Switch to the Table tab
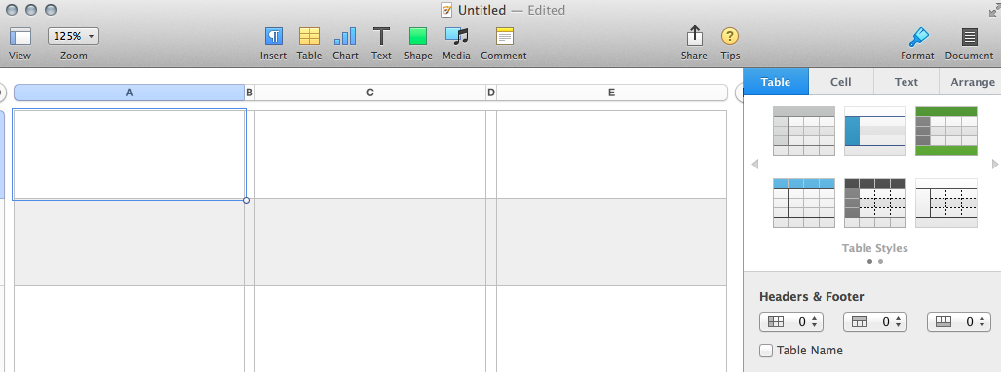1001x372 pixels. [x=776, y=82]
